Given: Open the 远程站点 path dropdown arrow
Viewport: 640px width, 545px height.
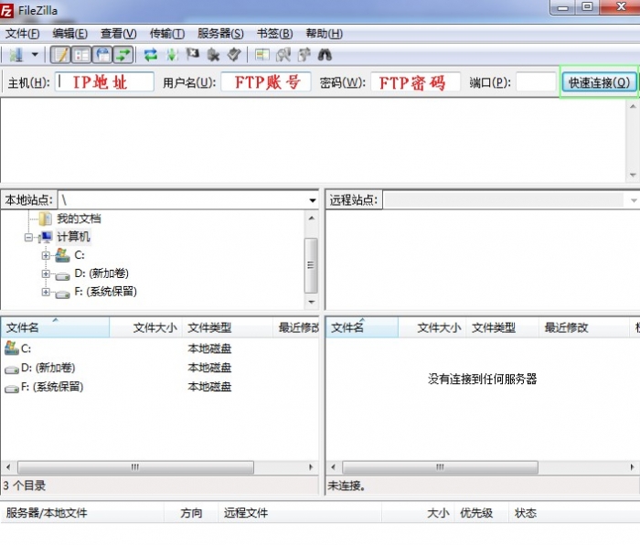Looking at the screenshot, I should [634, 200].
